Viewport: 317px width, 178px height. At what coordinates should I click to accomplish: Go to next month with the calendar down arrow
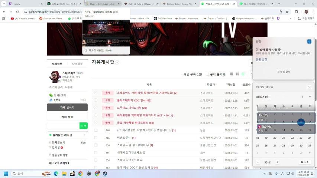click(x=310, y=97)
